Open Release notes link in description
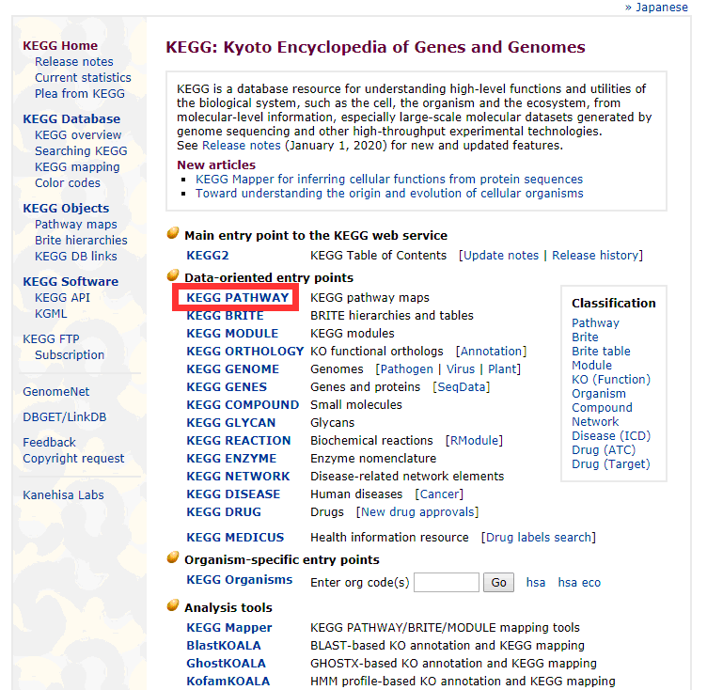Image resolution: width=707 pixels, height=690 pixels. (x=242, y=146)
